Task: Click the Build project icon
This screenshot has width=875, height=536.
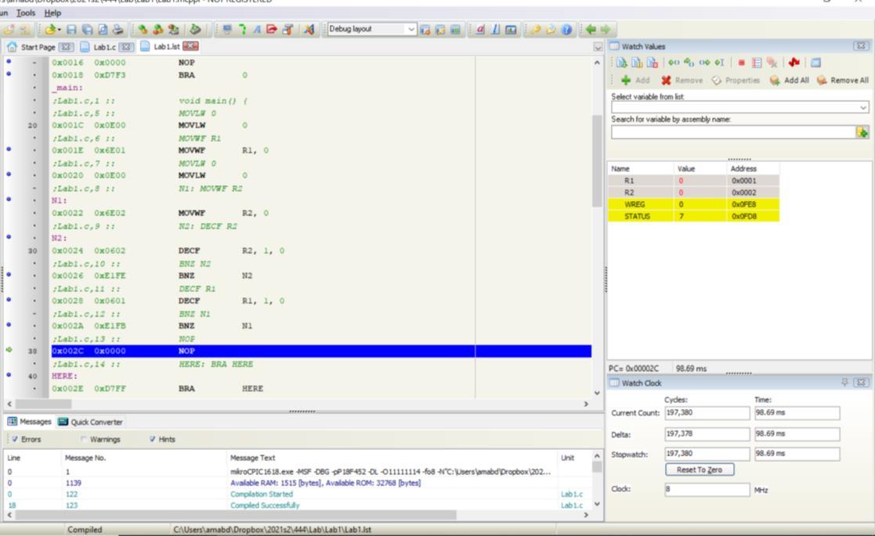Action: [143, 30]
